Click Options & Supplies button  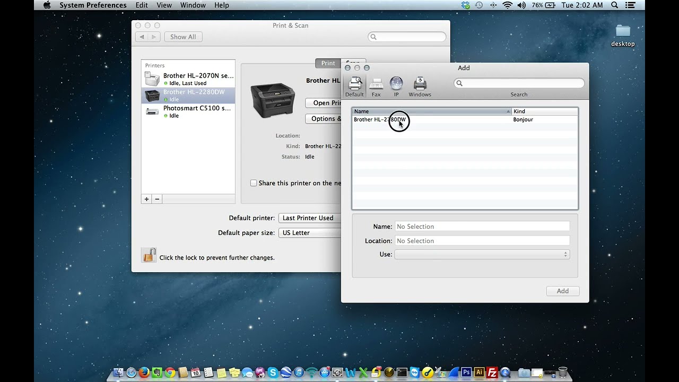pyautogui.click(x=324, y=119)
